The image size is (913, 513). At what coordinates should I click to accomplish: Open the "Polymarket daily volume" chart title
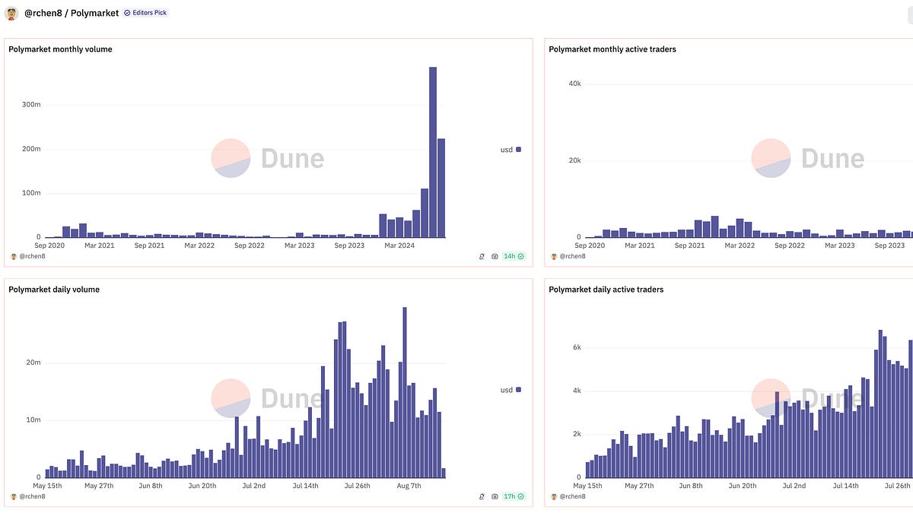tap(54, 290)
